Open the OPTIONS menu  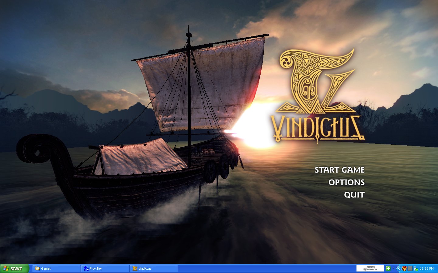[x=346, y=182]
